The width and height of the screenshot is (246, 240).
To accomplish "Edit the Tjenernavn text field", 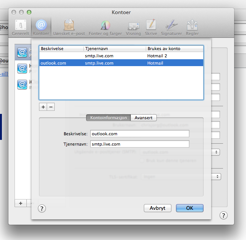I will (x=140, y=144).
